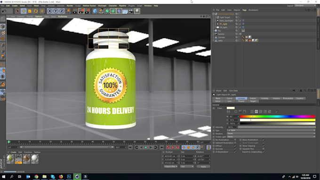Open Photoshop from the taskbar

69,177
